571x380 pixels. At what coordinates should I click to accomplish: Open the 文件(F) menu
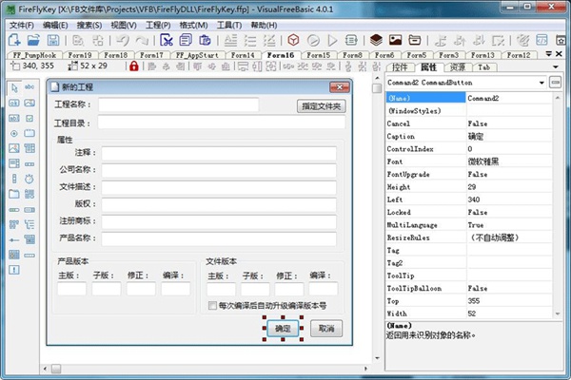[x=22, y=25]
